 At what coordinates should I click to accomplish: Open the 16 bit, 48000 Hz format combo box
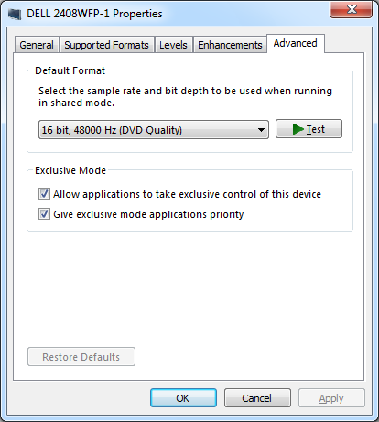coord(154,130)
